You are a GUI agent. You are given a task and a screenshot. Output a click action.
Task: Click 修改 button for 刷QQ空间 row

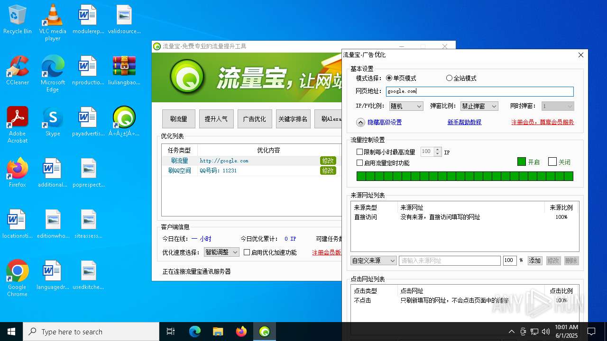click(x=328, y=170)
